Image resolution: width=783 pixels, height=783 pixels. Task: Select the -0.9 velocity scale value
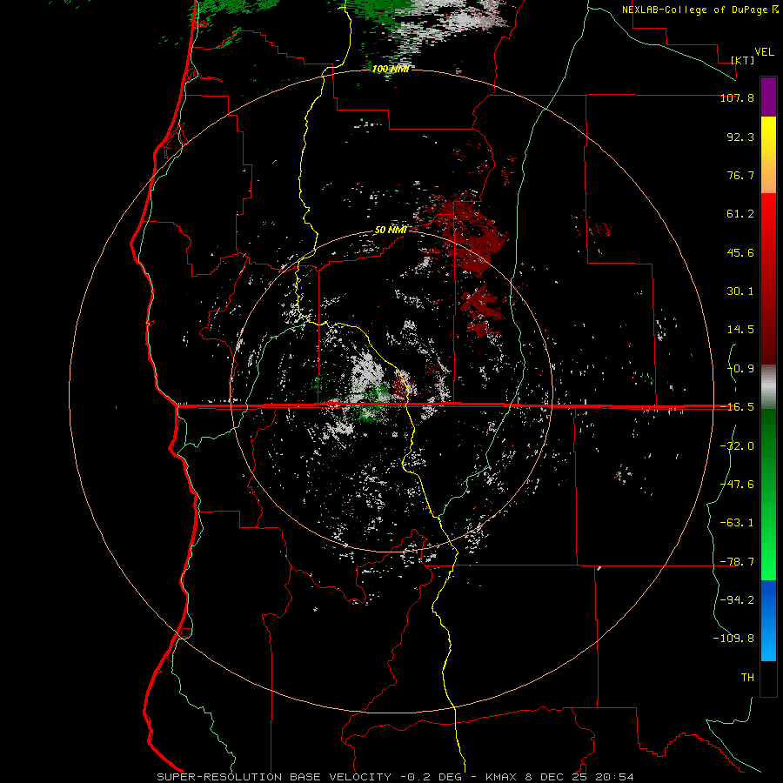[x=740, y=369]
